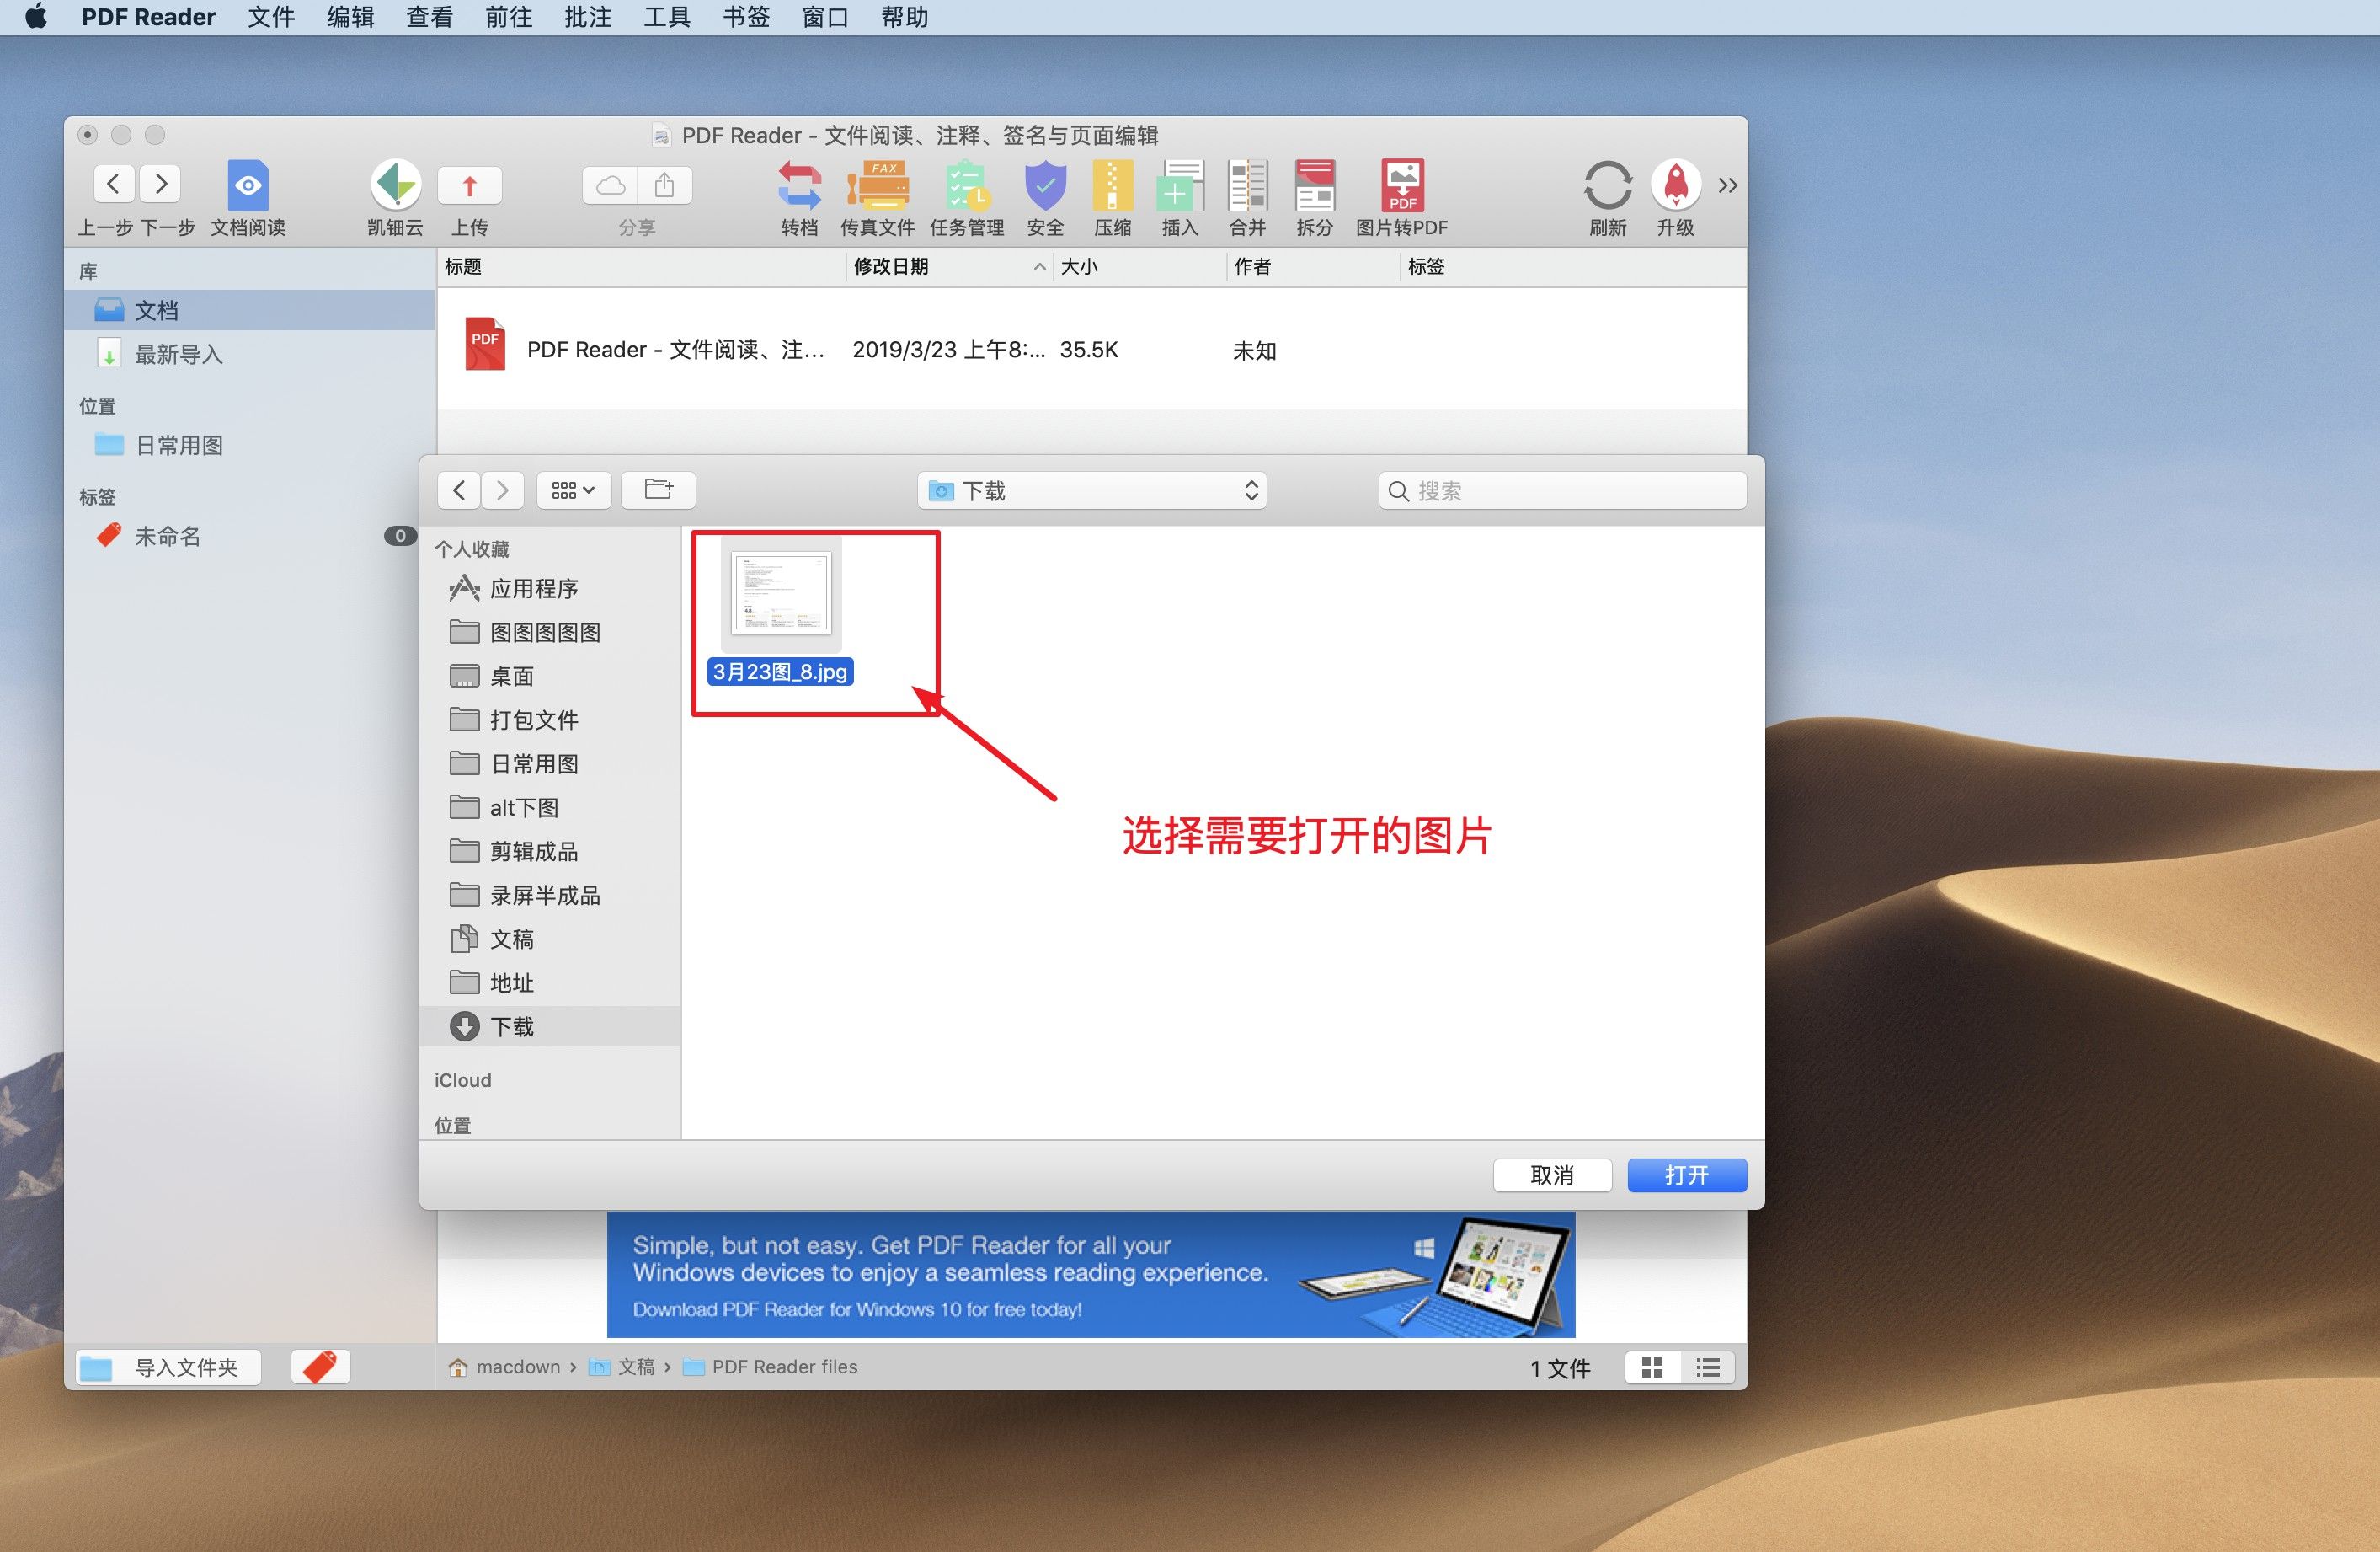Switch file view to list layout
The width and height of the screenshot is (2380, 1552).
click(x=1708, y=1367)
